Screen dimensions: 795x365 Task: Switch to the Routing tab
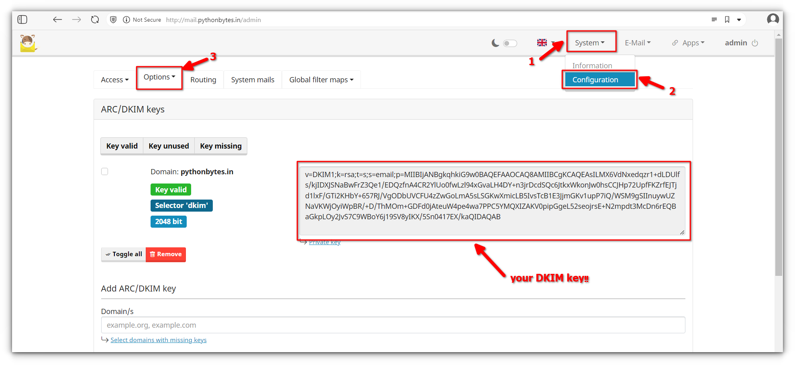tap(203, 80)
